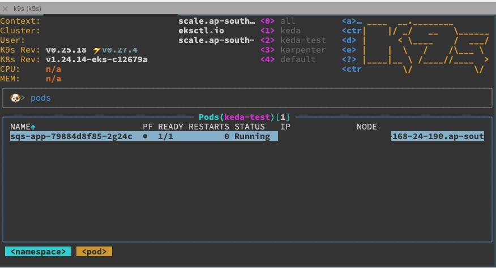Click the <pod> breadcrumb

click(94, 252)
